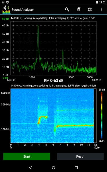Tap the Android recent apps square

click(76, 167)
